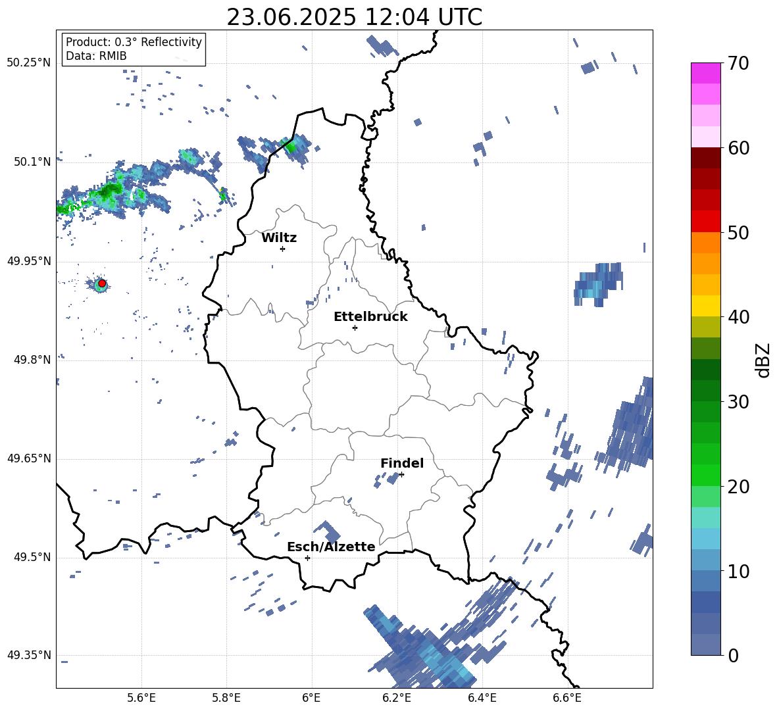This screenshot has width=779, height=711.
Task: Click the 50 value on the colorbar
Action: click(x=738, y=232)
